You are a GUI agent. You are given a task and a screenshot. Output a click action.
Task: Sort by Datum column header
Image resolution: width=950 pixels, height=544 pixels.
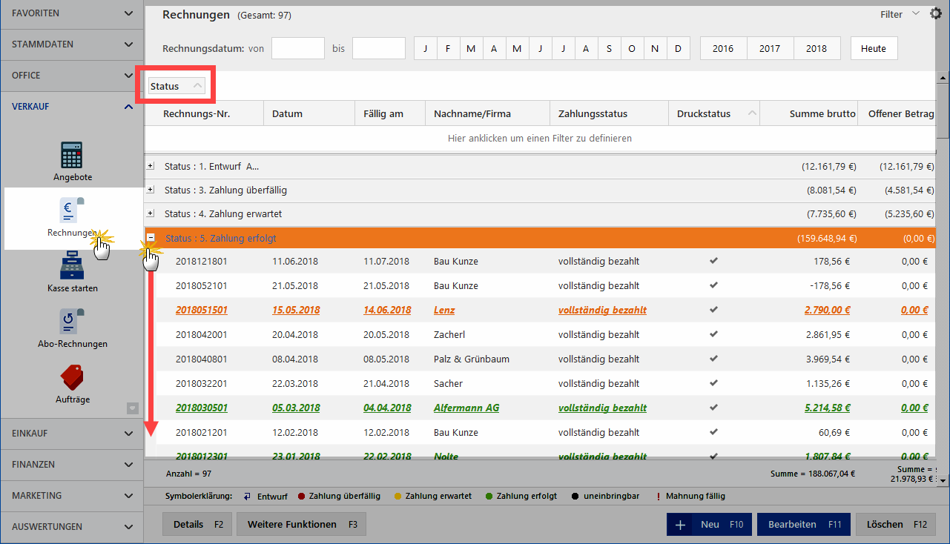309,113
